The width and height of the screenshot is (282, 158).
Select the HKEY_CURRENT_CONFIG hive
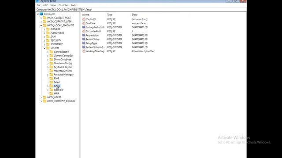pos(61,101)
